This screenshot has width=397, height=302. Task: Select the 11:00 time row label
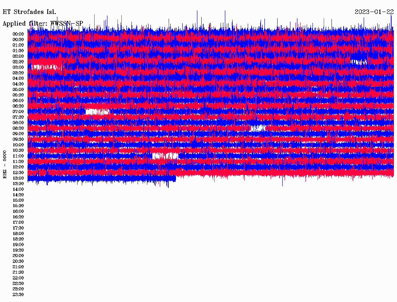[x=18, y=156]
